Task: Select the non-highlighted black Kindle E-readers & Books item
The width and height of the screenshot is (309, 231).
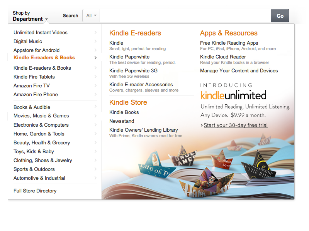Action: click(42, 68)
